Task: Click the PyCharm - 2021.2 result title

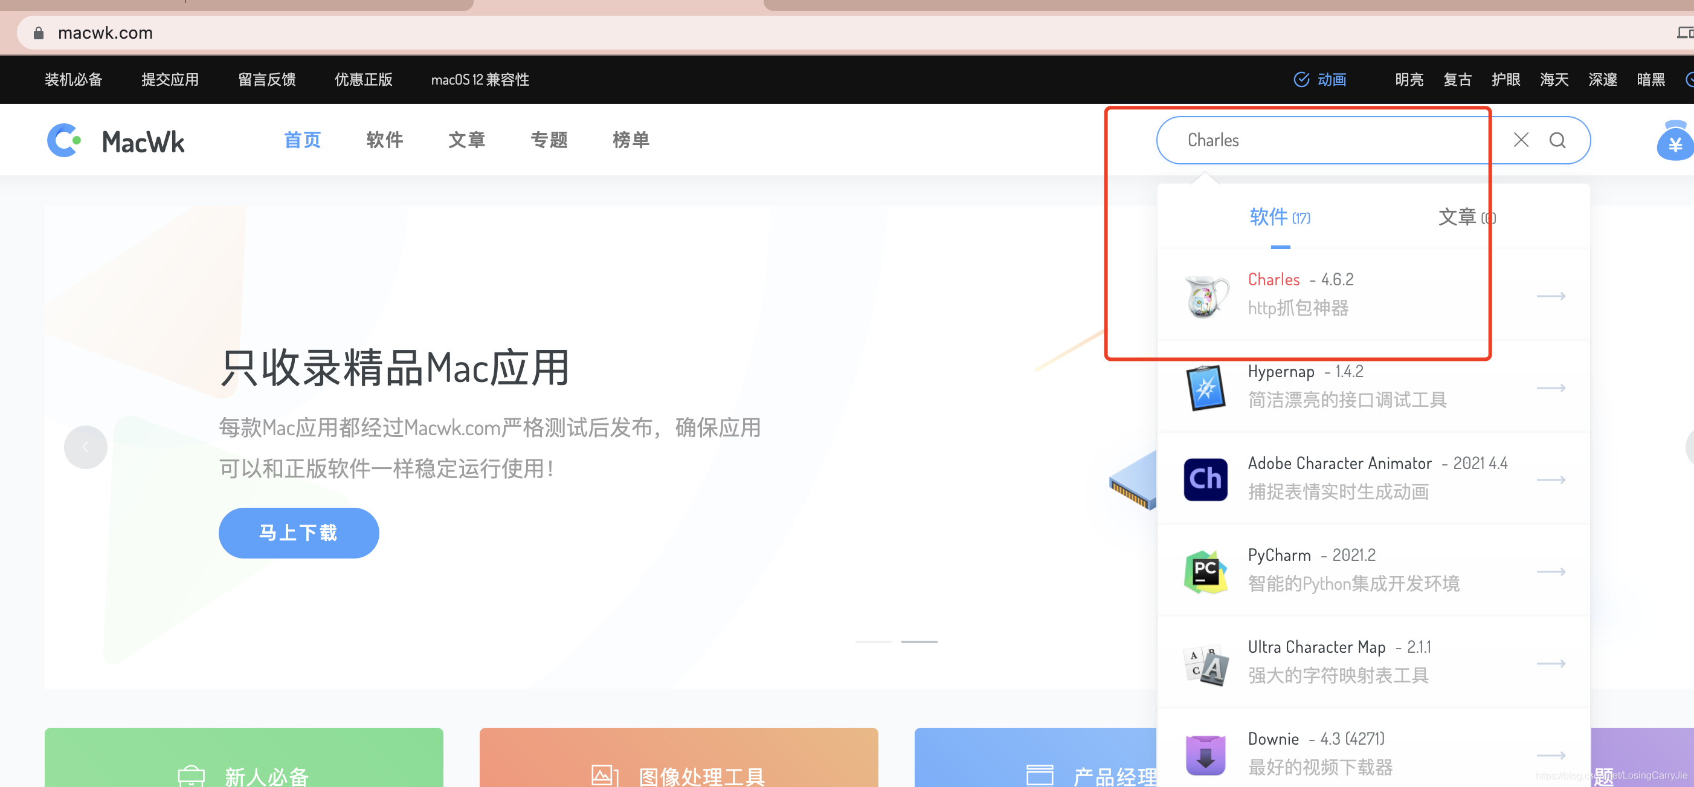Action: pos(1311,555)
